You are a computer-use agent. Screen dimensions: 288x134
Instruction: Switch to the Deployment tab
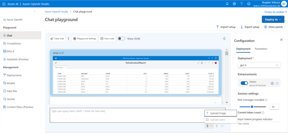click(x=243, y=49)
